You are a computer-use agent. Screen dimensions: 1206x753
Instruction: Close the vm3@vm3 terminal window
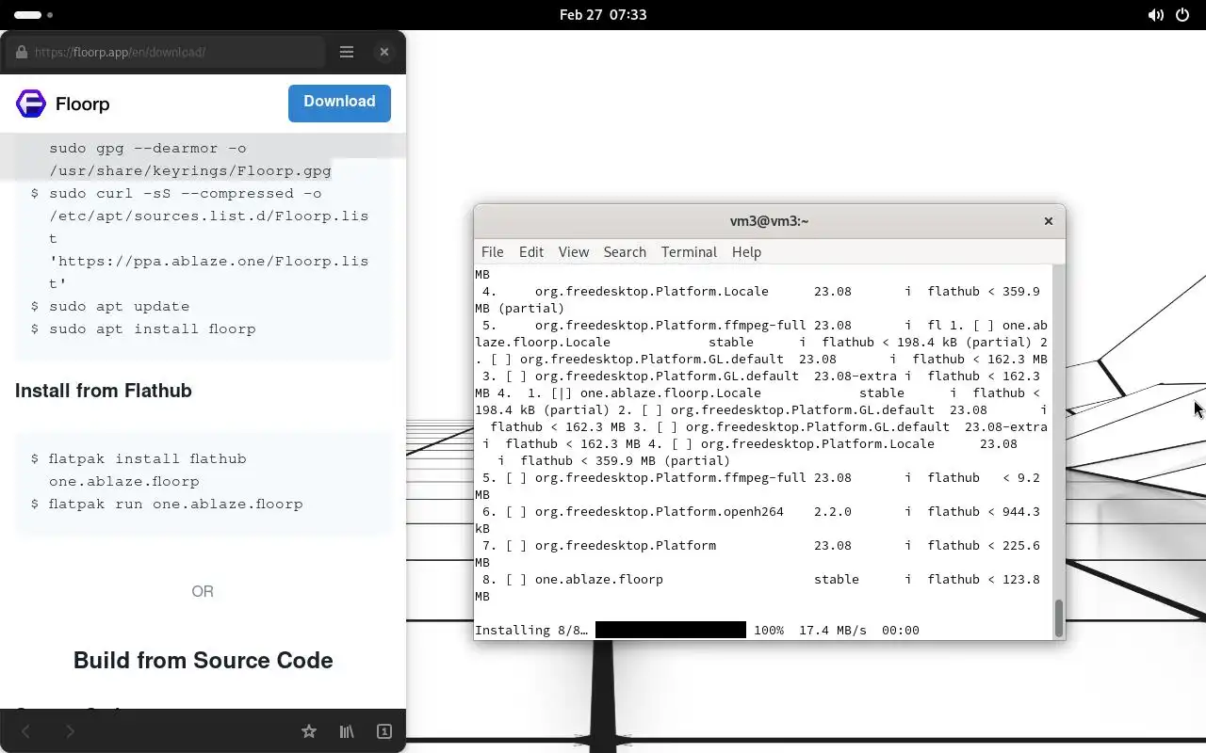pyautogui.click(x=1048, y=221)
